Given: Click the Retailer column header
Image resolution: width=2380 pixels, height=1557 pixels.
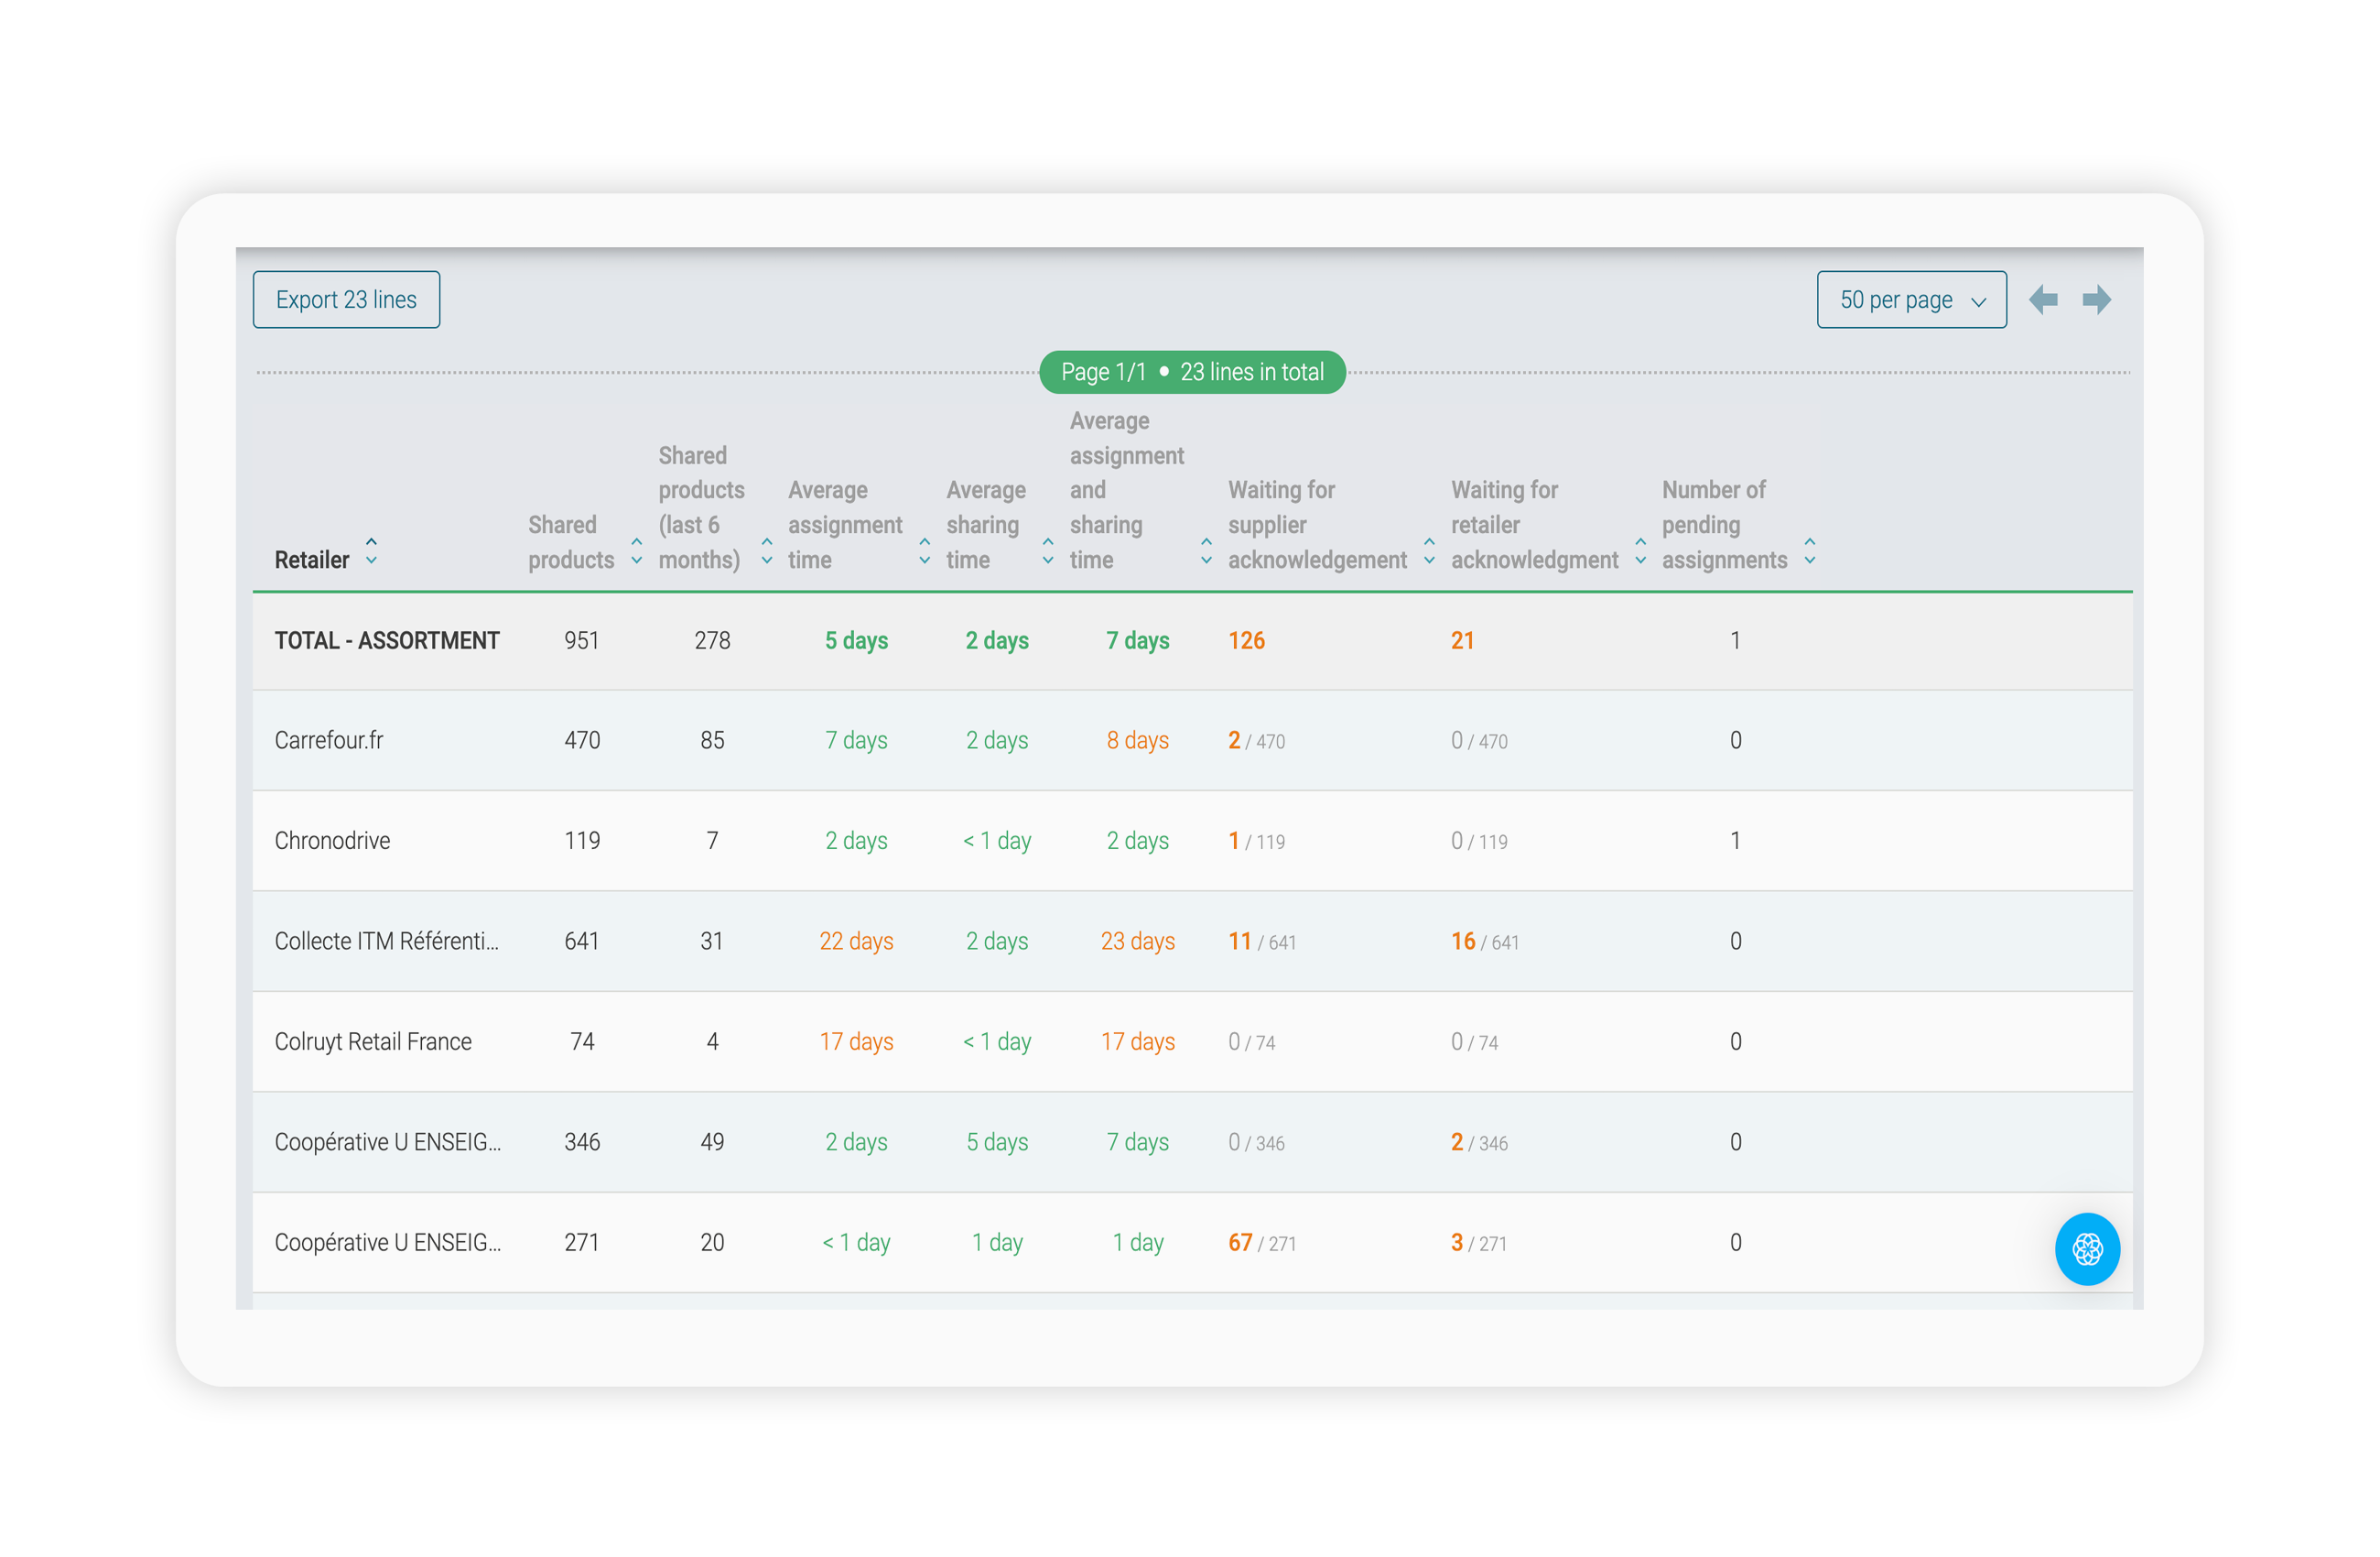Looking at the screenshot, I should tap(312, 561).
